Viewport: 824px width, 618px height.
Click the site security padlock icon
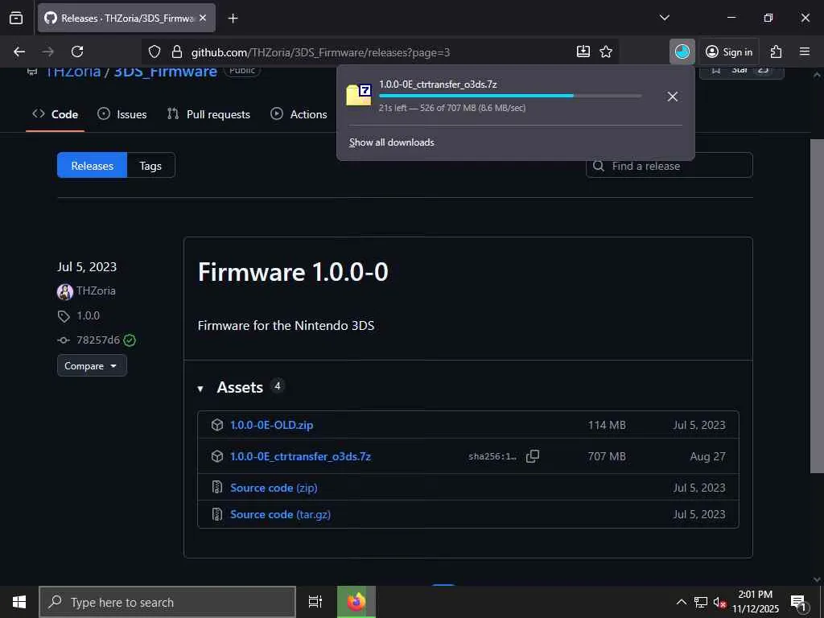point(176,51)
